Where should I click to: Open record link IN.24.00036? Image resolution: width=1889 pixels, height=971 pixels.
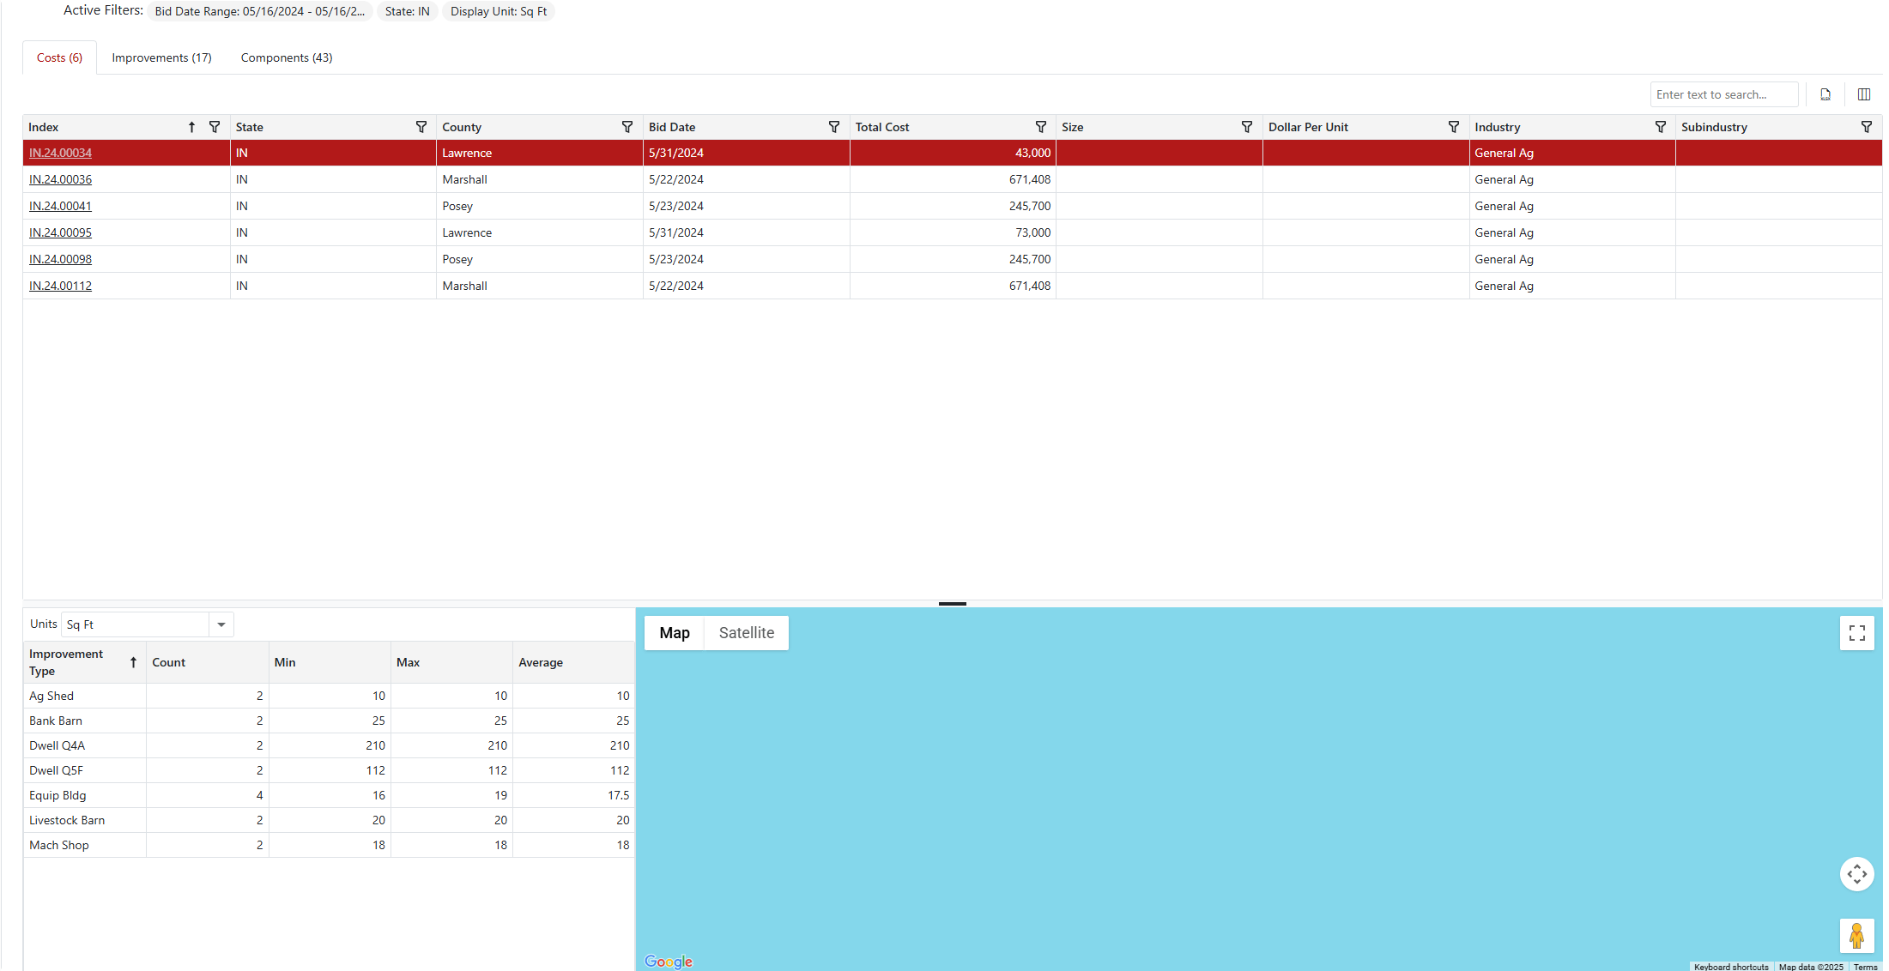coord(60,179)
